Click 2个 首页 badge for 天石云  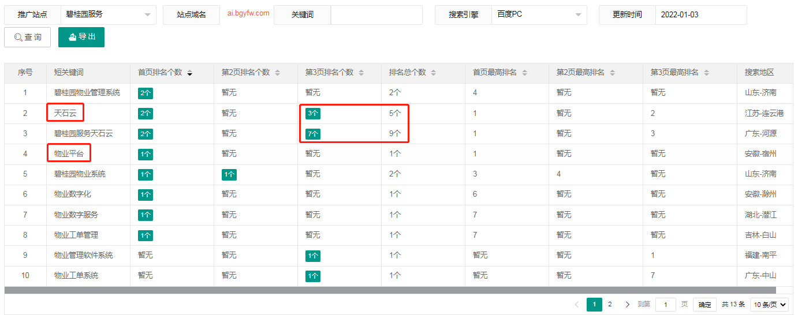tap(146, 114)
